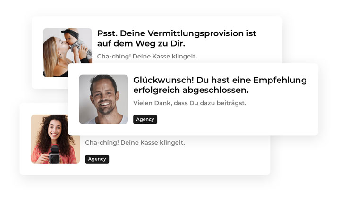Image resolution: width=340 pixels, height=206 pixels.
Task: Click the word 'Glückwunsch!' in middle card
Action: point(163,80)
